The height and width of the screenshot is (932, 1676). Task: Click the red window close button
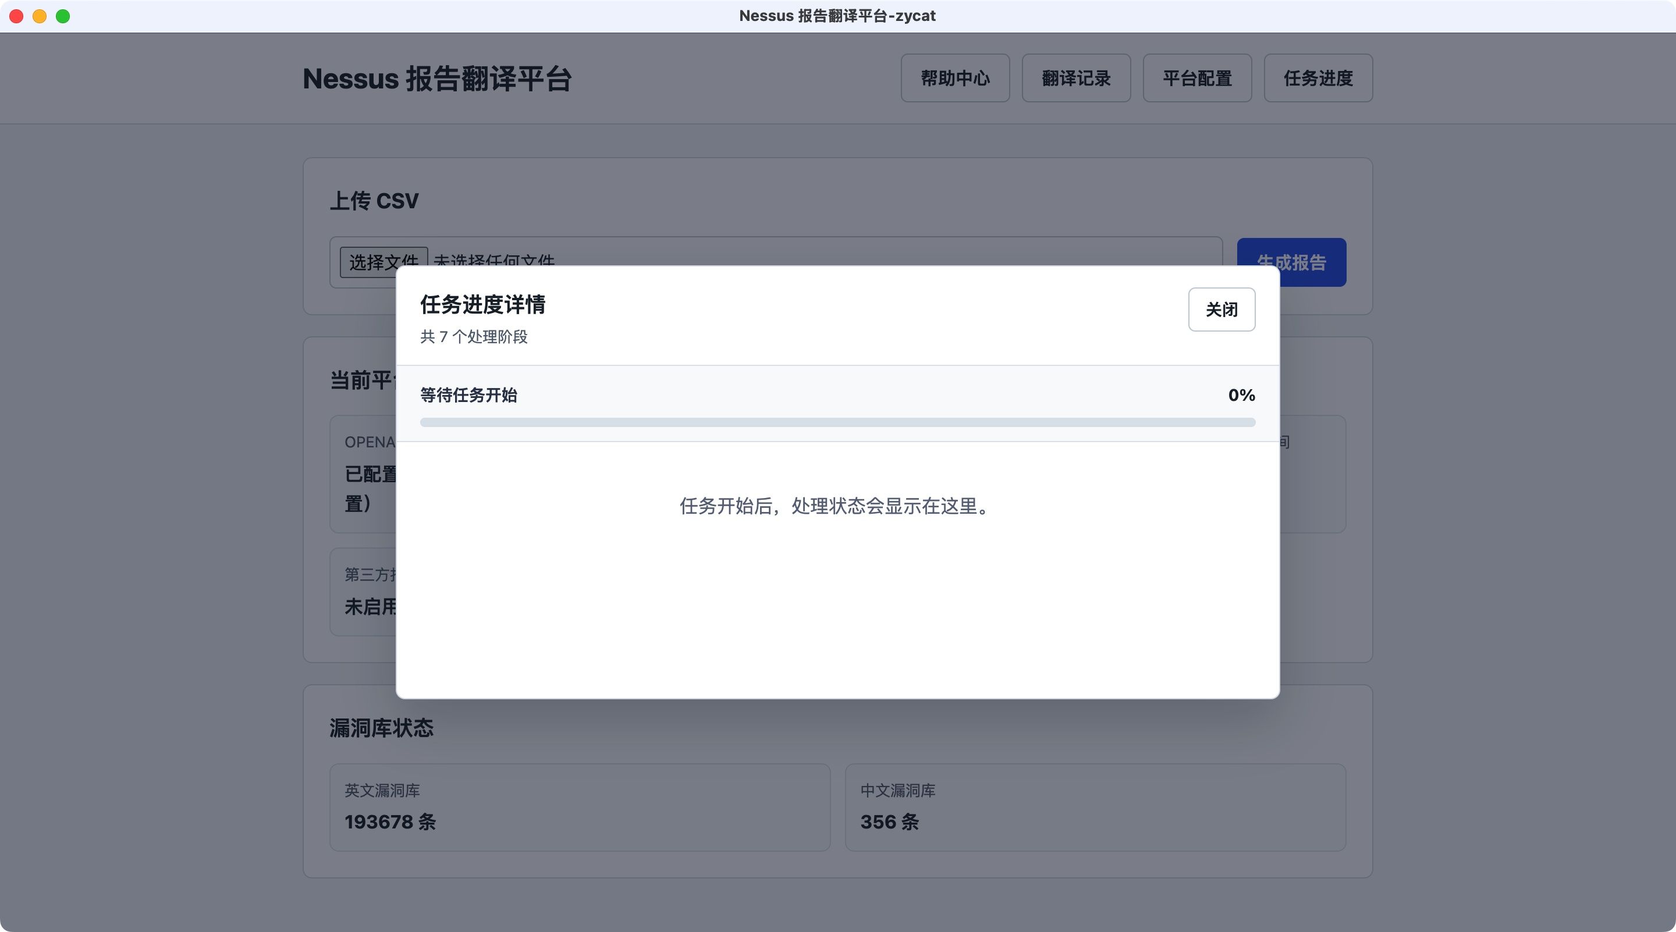[16, 16]
